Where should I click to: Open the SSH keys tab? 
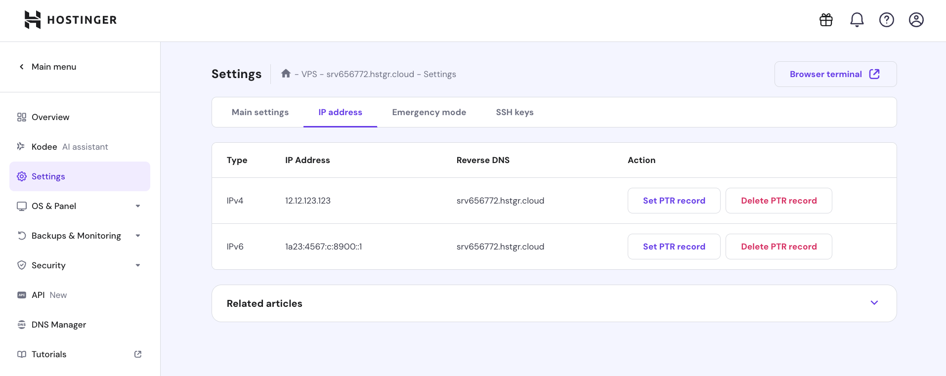pos(515,112)
